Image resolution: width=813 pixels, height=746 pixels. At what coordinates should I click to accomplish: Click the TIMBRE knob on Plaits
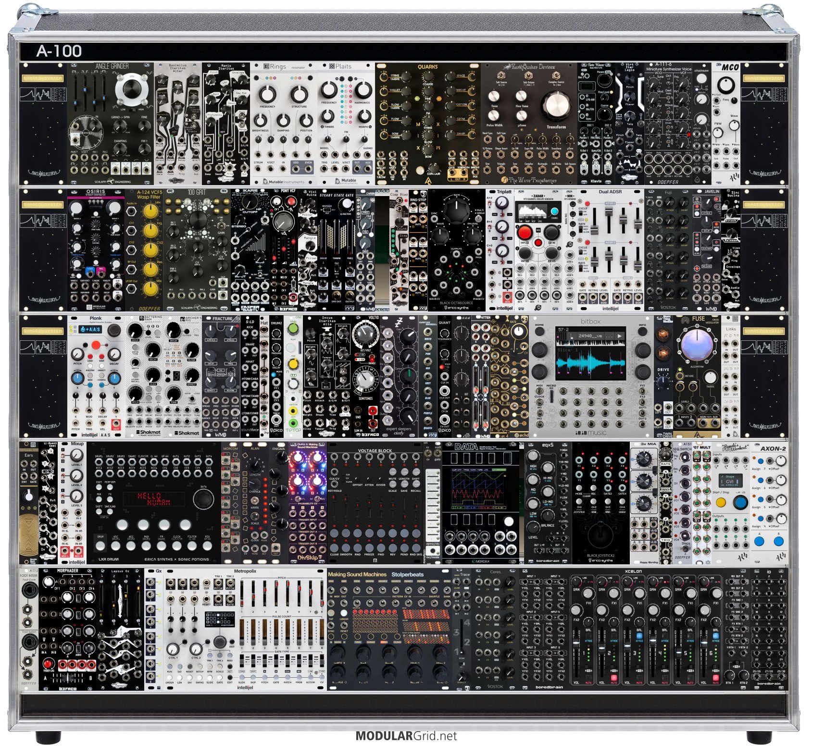click(328, 116)
